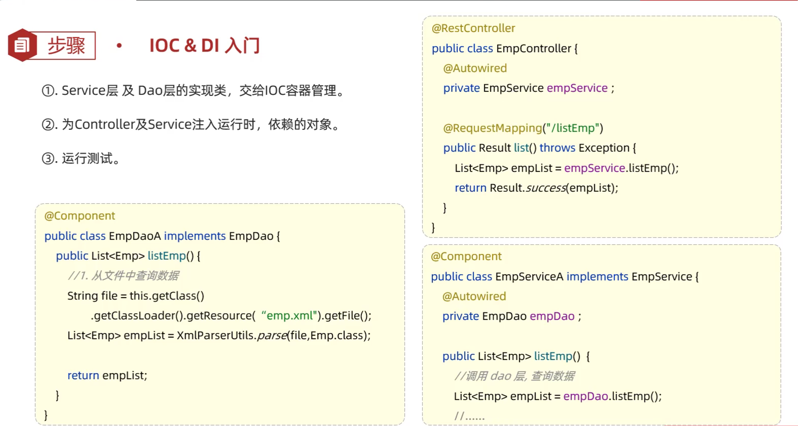The image size is (798, 426).
Task: Click the 'IOC & DI 入门' heading
Action: 204,46
